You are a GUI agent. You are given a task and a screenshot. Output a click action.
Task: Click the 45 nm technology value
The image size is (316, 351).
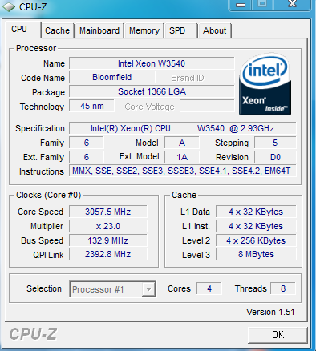(x=91, y=106)
